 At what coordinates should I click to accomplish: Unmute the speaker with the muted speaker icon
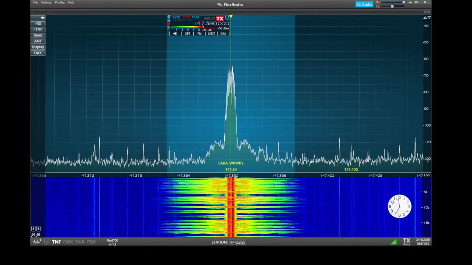(x=378, y=2)
